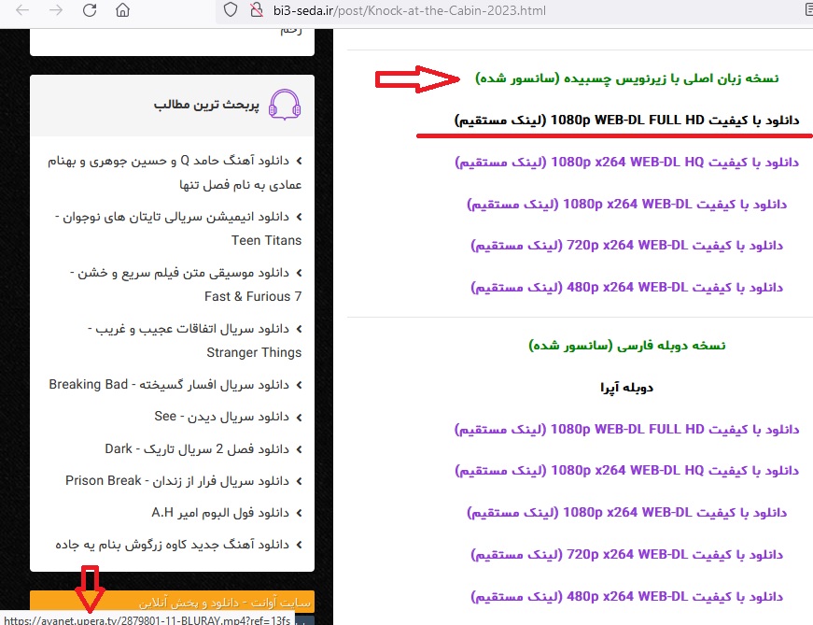Open the A.H full album link
Viewport: 813px width, 625px height.
[x=220, y=513]
